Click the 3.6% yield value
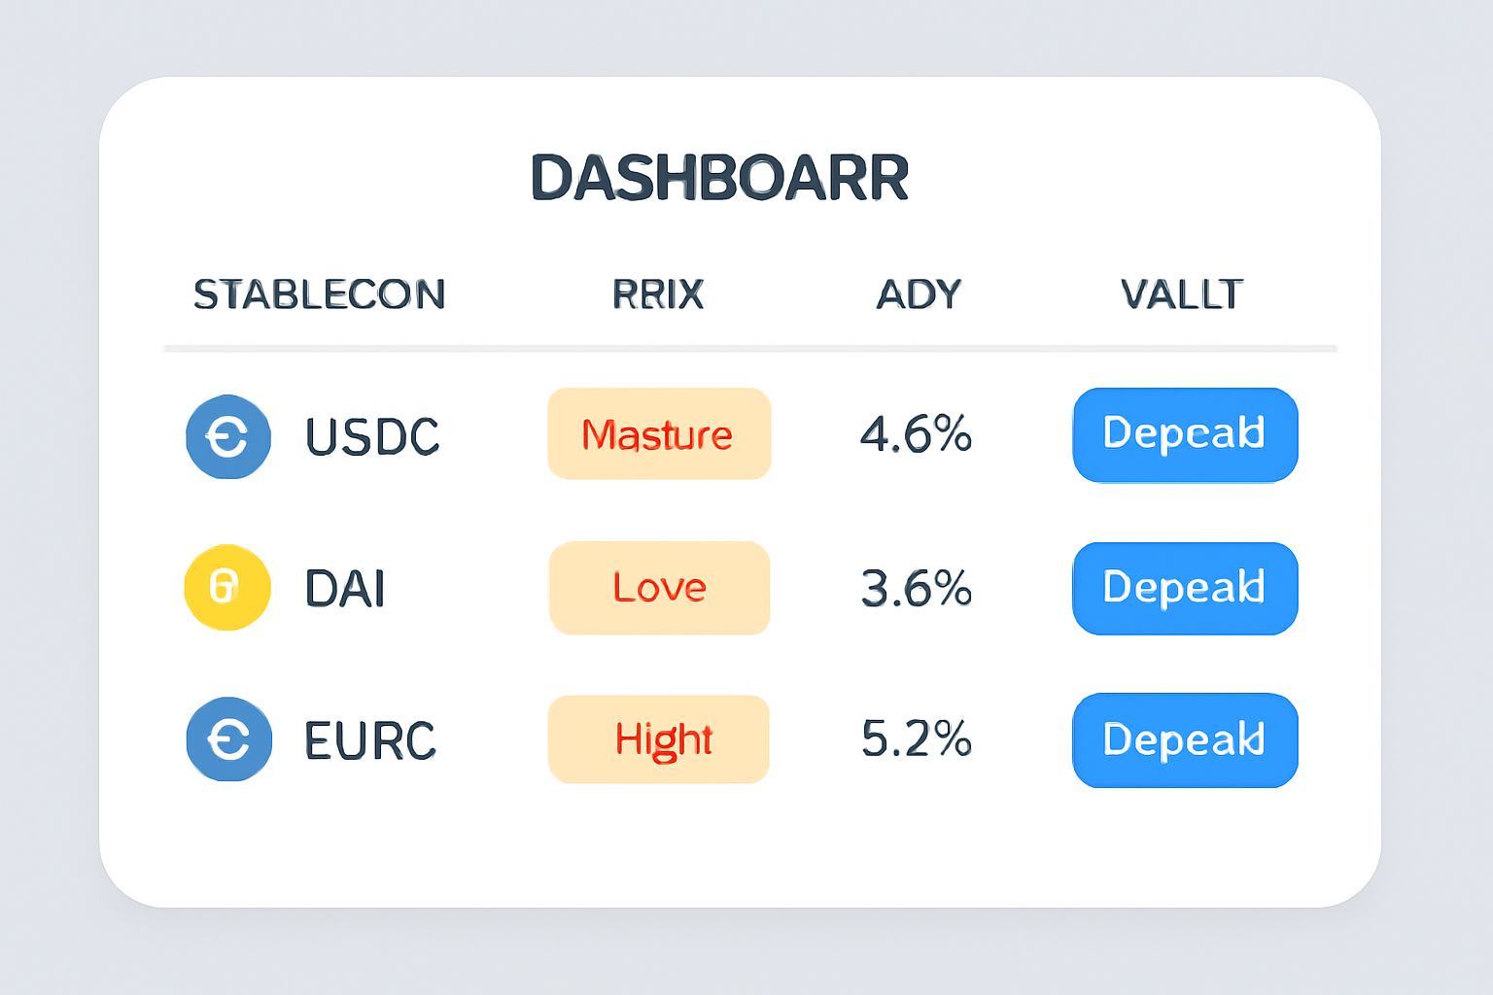Image resolution: width=1493 pixels, height=995 pixels. tap(916, 588)
